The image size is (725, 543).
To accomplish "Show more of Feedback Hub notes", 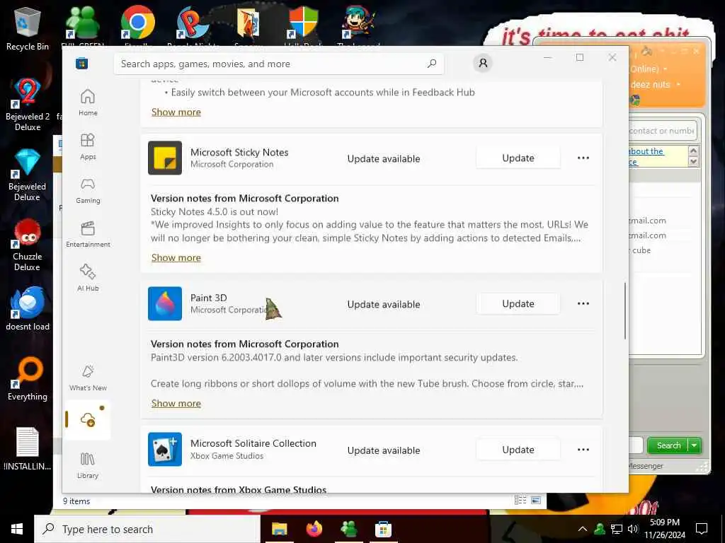I will click(x=176, y=112).
